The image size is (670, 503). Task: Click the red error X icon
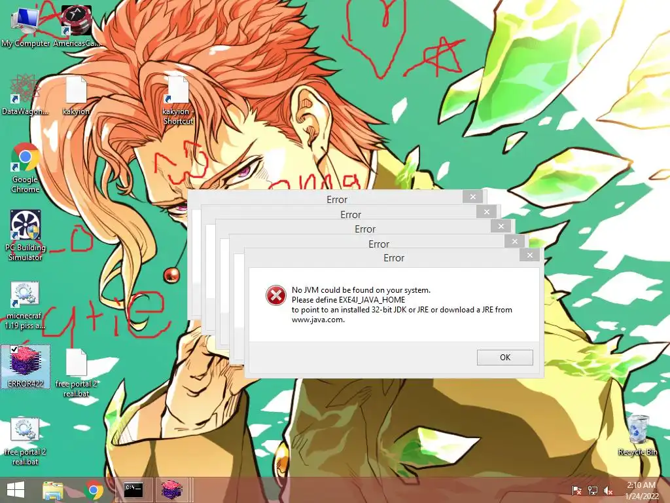coord(275,295)
